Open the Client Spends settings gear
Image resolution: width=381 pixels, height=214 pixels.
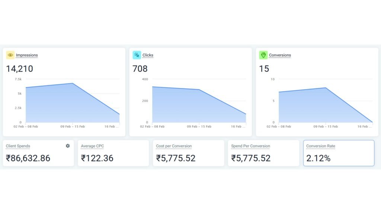click(68, 146)
